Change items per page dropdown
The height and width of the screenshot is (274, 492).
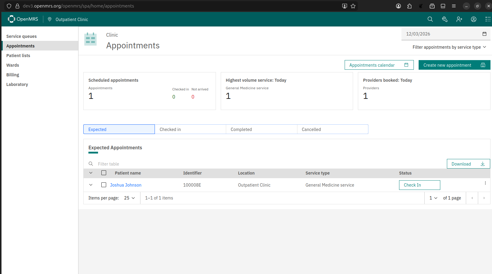click(x=130, y=198)
